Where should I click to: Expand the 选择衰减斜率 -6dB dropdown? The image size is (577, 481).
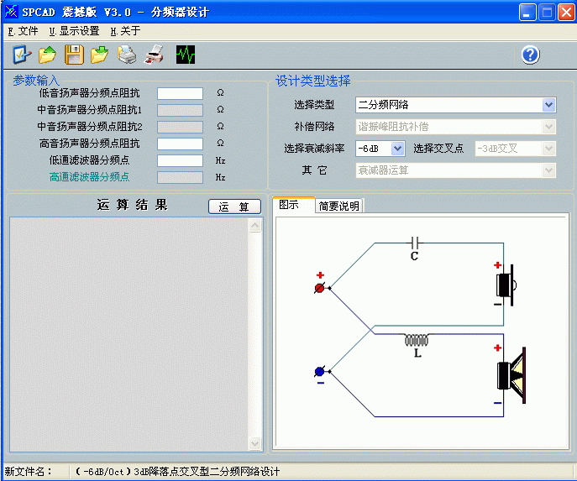pos(397,149)
